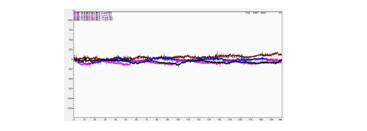This screenshot has width=367, height=131.
Task: Click the 50 minute mark on X axis
Action: click(126, 119)
